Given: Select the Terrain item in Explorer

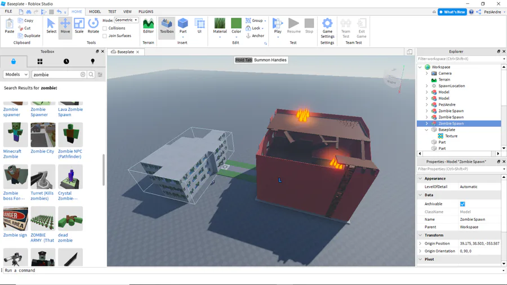Looking at the screenshot, I should (x=444, y=79).
